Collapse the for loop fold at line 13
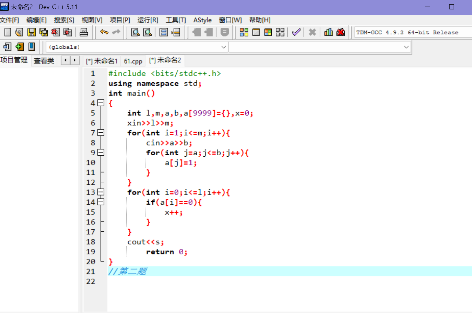Screen dimensions: 472x313 click(x=101, y=192)
